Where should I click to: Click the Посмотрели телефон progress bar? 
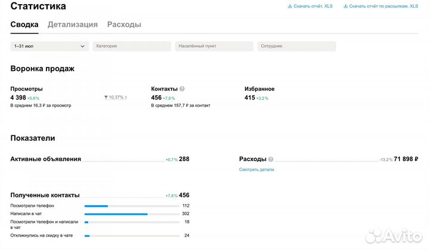132,206
